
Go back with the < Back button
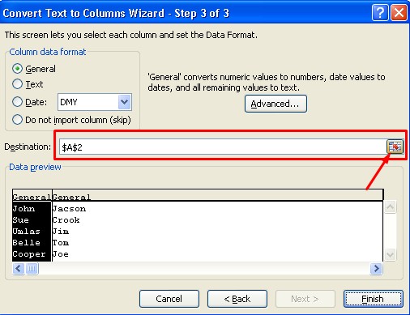coord(237,299)
